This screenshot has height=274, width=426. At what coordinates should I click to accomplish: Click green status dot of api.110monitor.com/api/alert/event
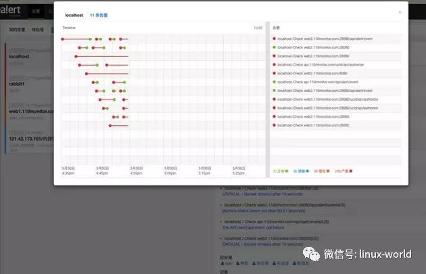[x=274, y=82]
